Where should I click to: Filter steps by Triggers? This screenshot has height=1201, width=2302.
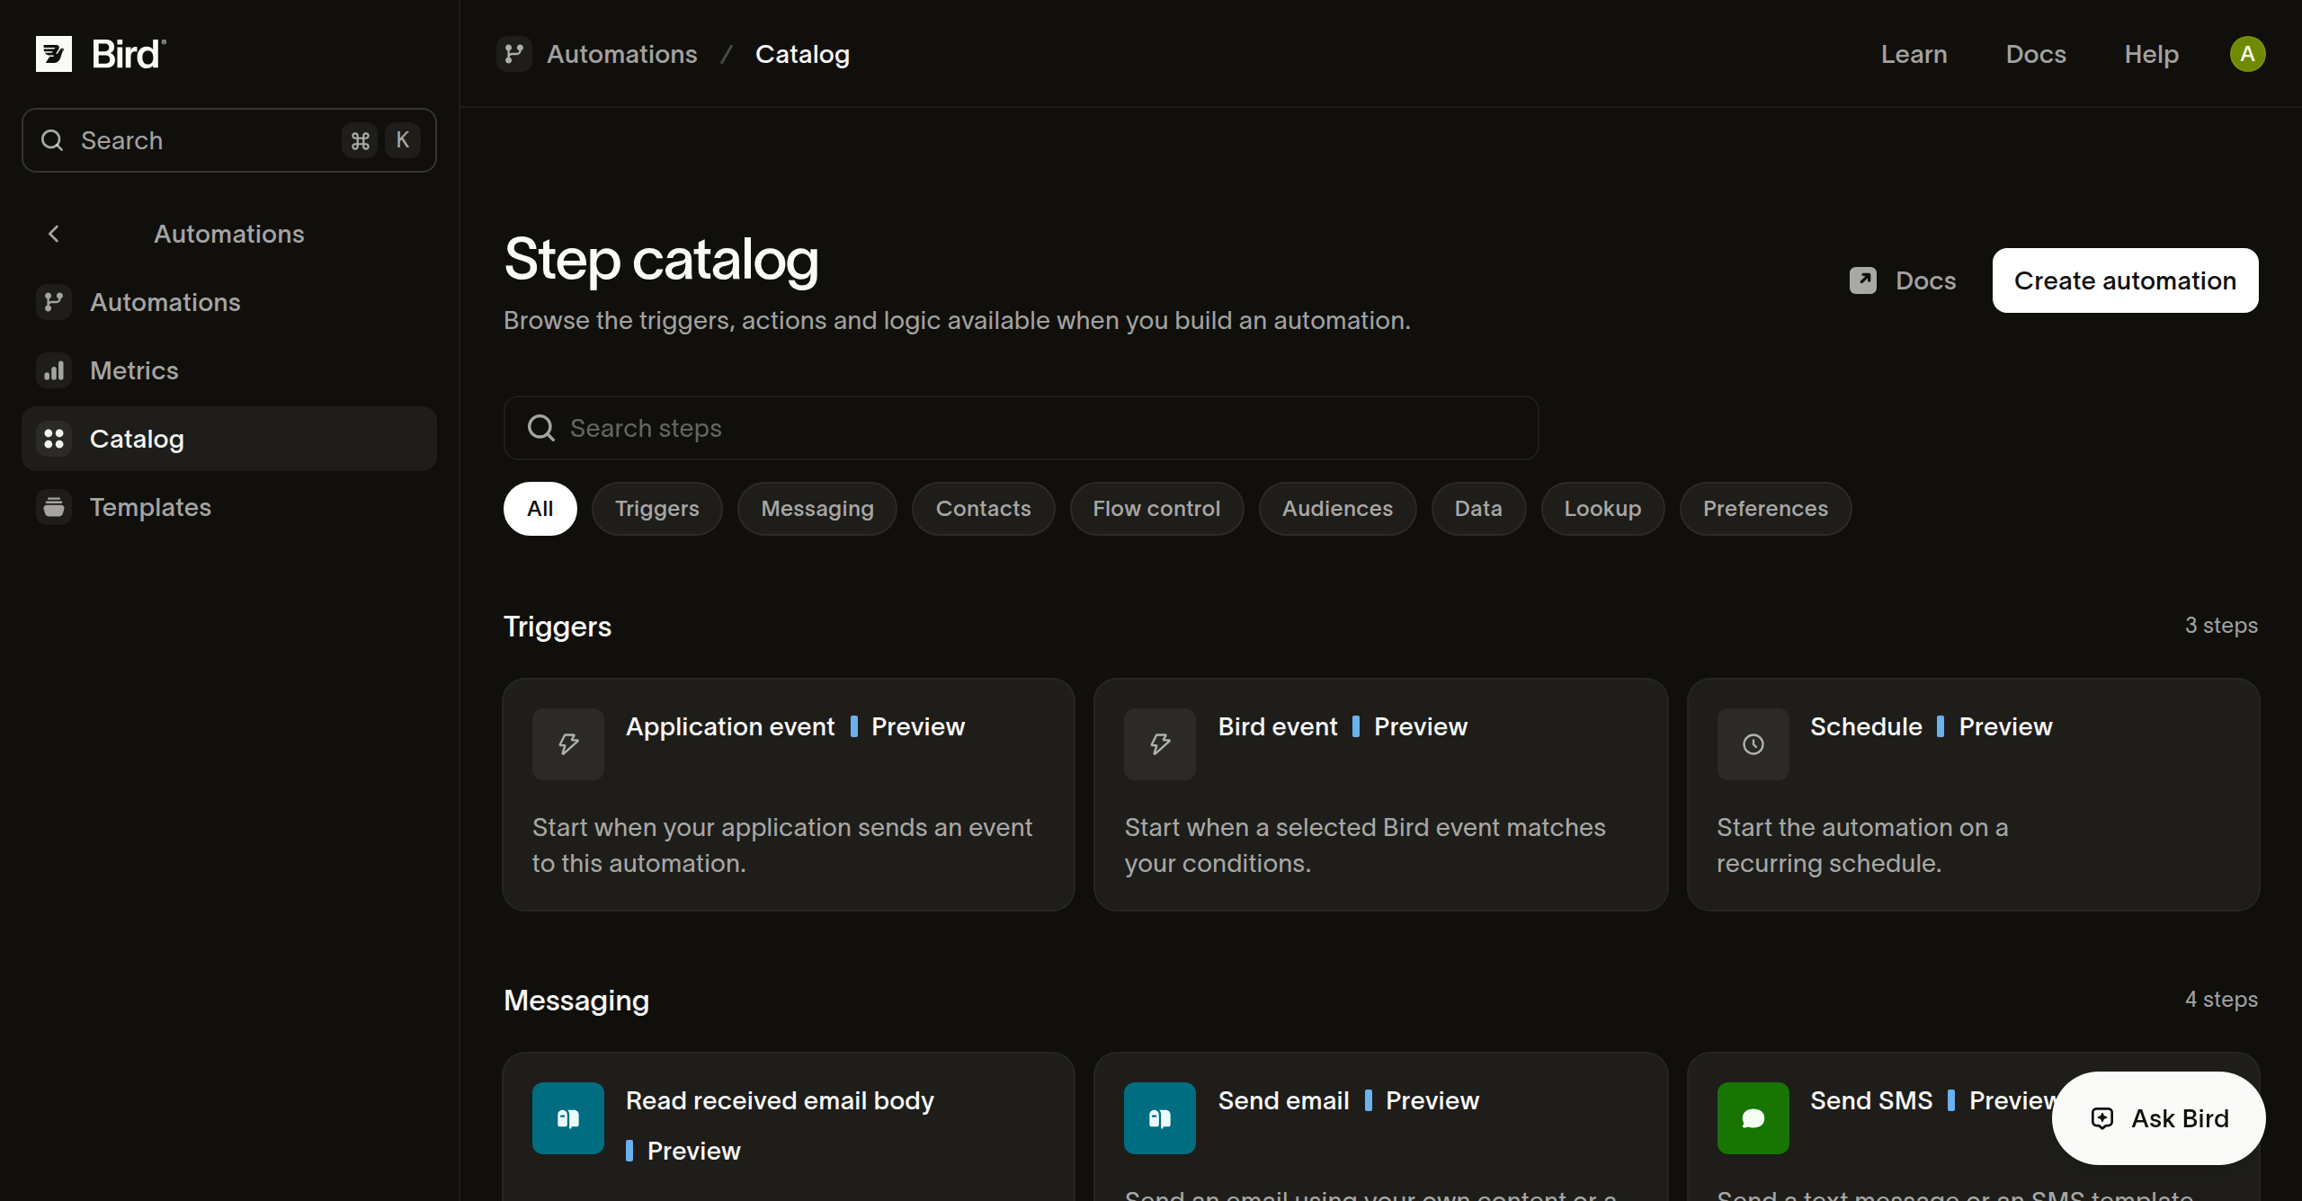tap(657, 509)
